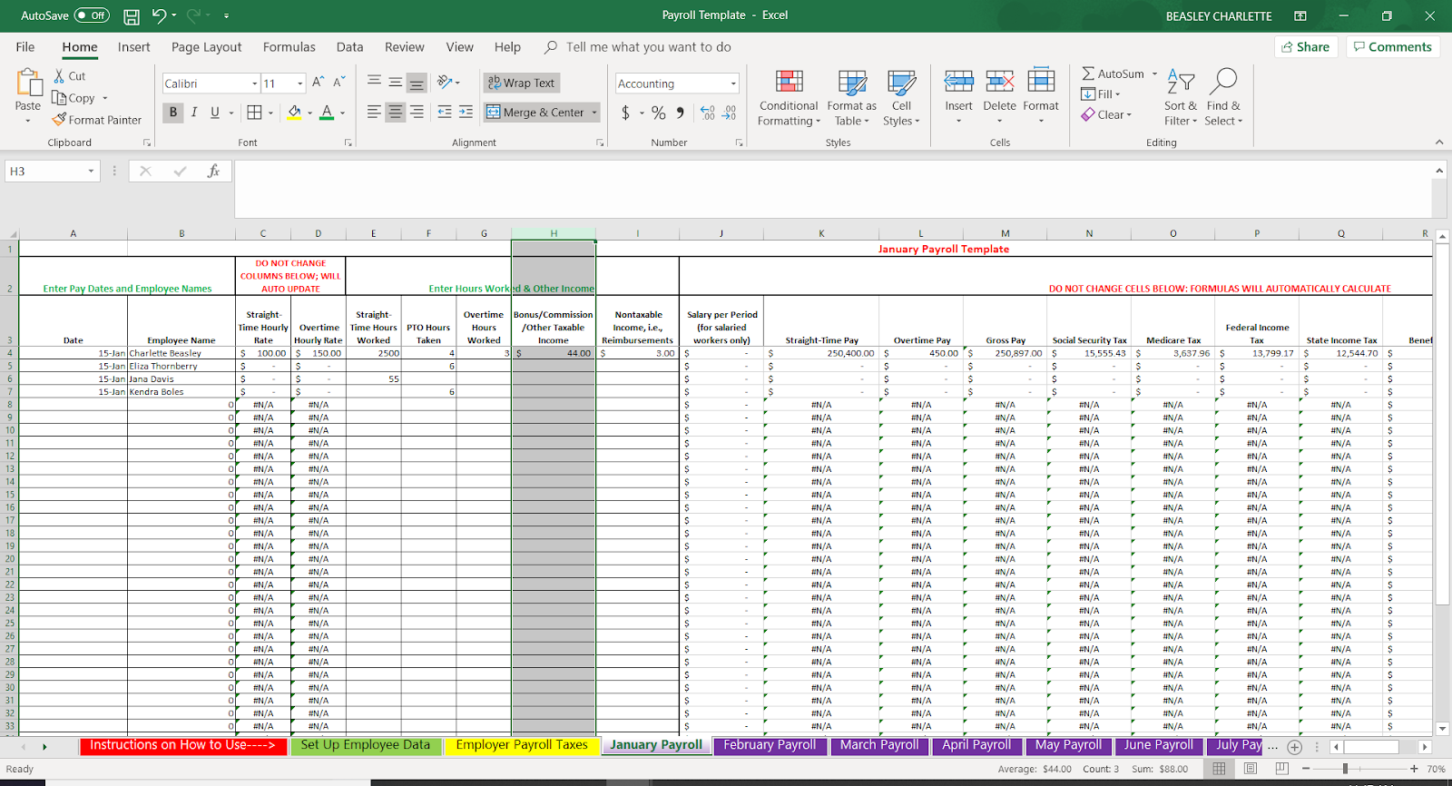
Task: Open the Page Layout tab
Action: click(x=206, y=47)
